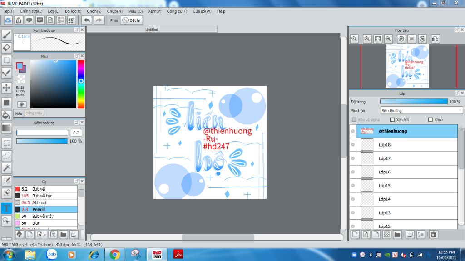This screenshot has width=465, height=261.
Task: Click the navigator preview thumbnail
Action: click(x=407, y=66)
